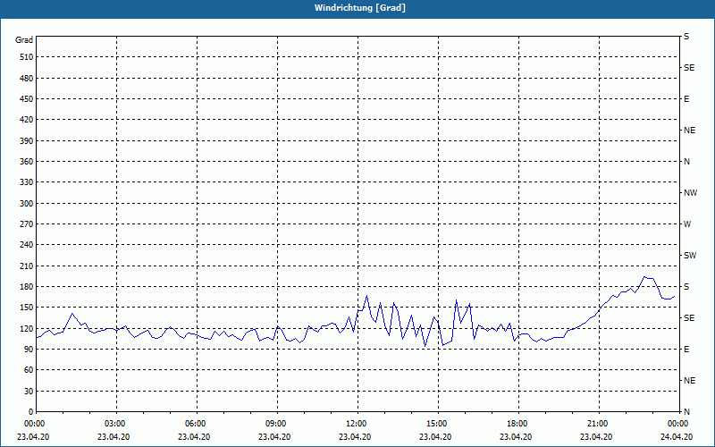This screenshot has height=447, width=715.
Task: Click the wind direction peak near 22:40
Action: (x=643, y=277)
